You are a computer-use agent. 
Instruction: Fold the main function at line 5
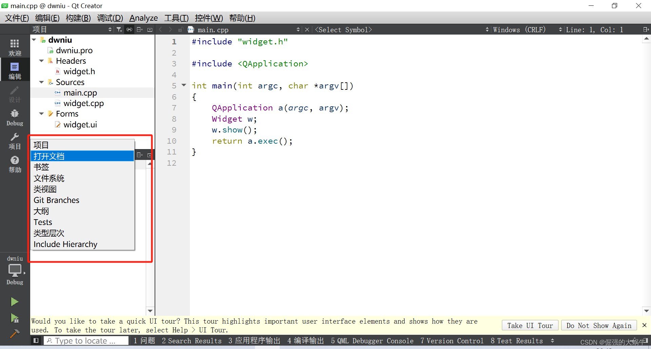[x=184, y=85]
